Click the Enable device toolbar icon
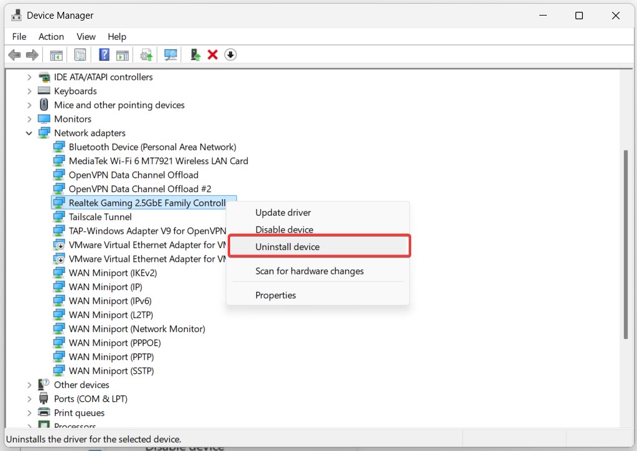The image size is (637, 451). pos(195,55)
